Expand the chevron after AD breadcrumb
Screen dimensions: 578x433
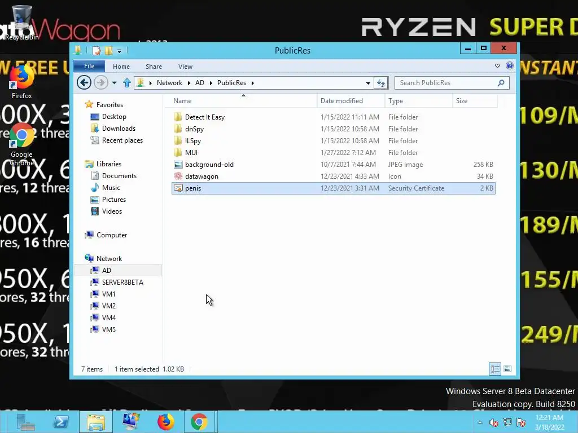click(211, 83)
